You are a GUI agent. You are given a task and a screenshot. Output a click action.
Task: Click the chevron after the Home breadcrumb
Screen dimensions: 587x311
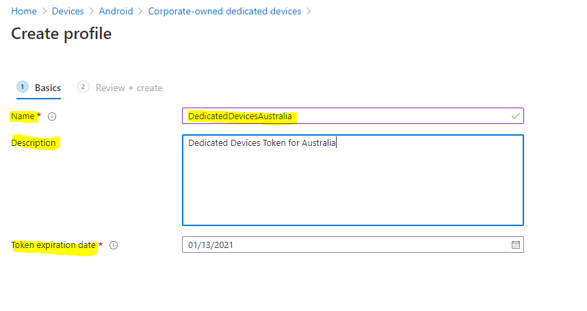44,12
